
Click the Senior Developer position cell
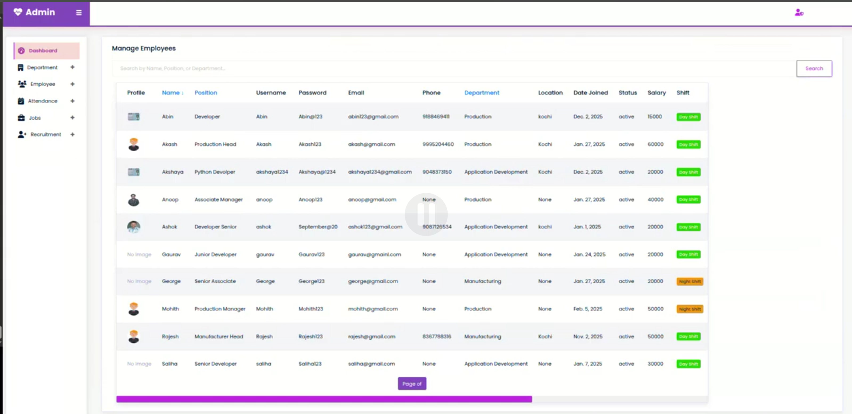[x=215, y=364]
